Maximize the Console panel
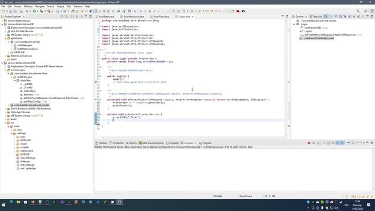Image resolution: width=375 pixels, height=211 pixels. [371, 143]
